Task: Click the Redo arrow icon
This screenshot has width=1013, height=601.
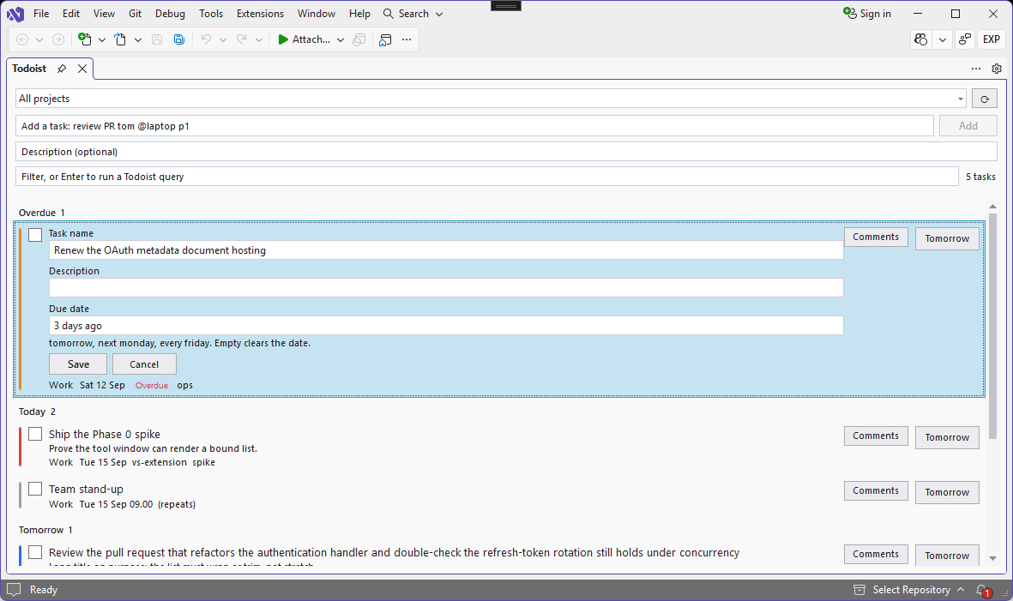Action: coord(242,39)
